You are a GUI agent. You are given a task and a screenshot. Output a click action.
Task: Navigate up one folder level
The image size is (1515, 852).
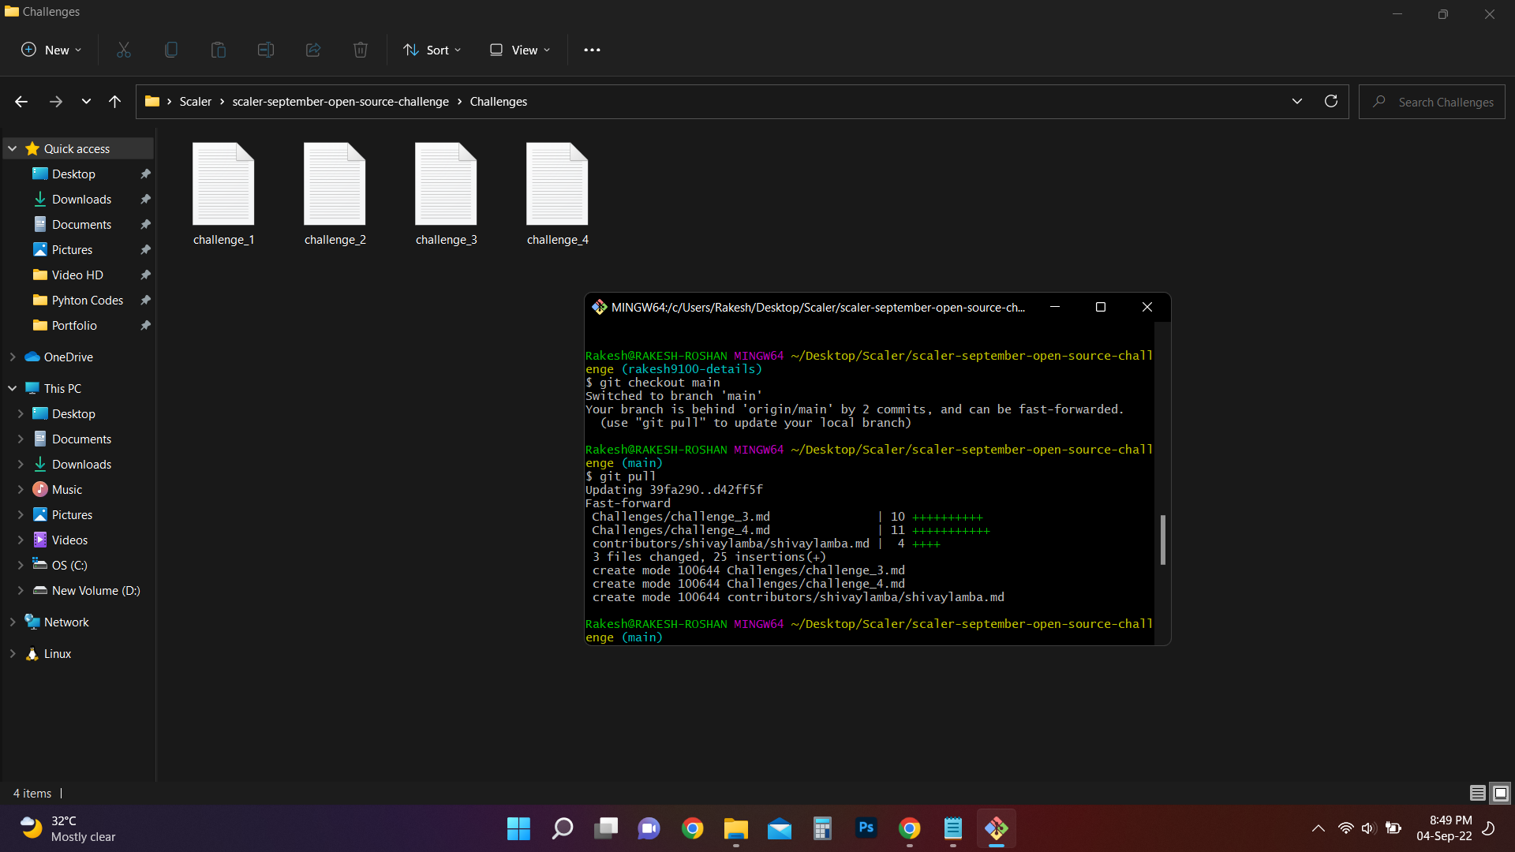point(114,102)
